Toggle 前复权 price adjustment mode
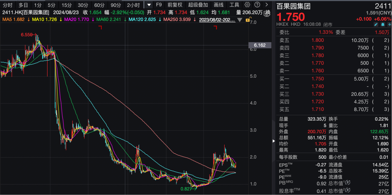Screen dimensions: 392x195 (x=175, y=5)
